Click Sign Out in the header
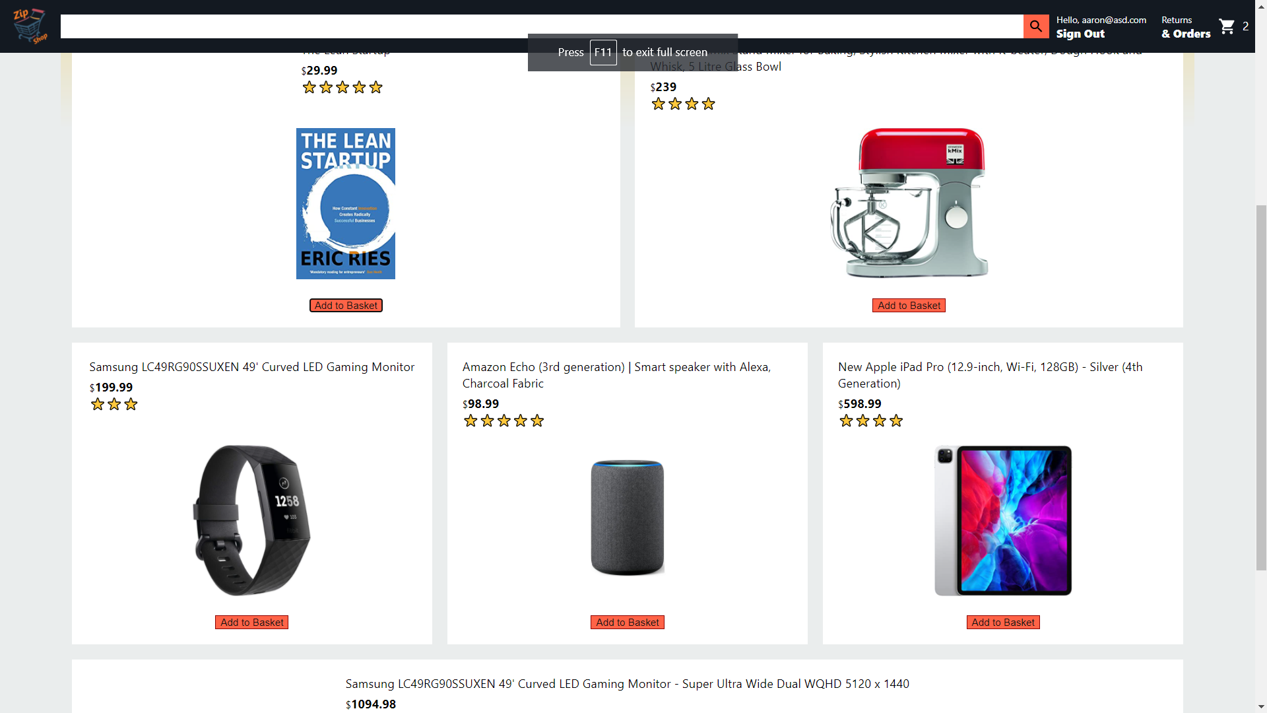Viewport: 1267px width, 713px height. (x=1080, y=34)
